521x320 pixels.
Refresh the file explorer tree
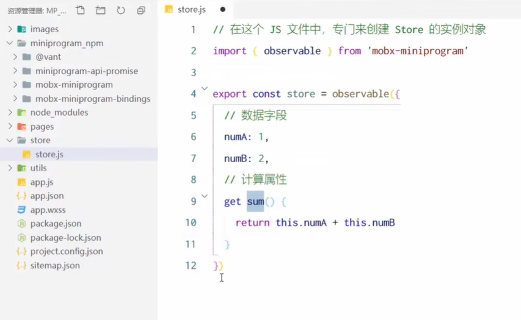(120, 10)
